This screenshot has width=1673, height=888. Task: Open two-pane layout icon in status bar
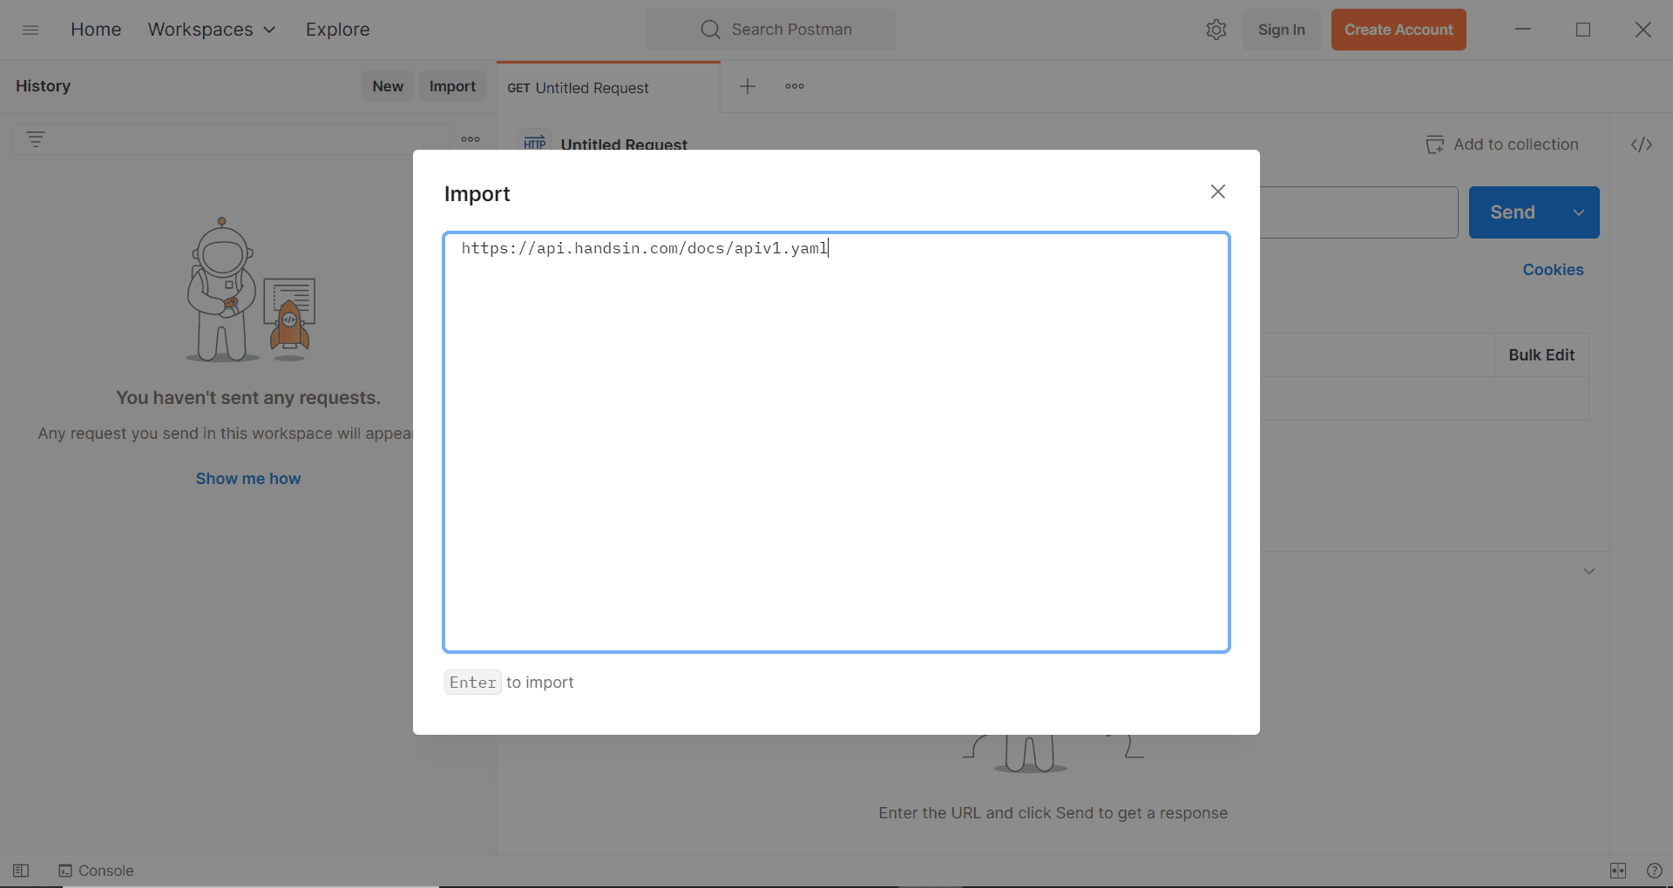pos(1618,871)
